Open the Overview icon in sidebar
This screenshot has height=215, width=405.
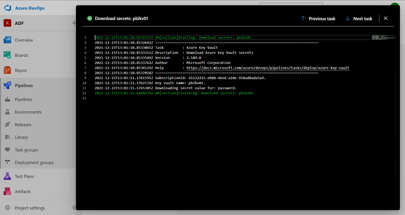tap(7, 40)
